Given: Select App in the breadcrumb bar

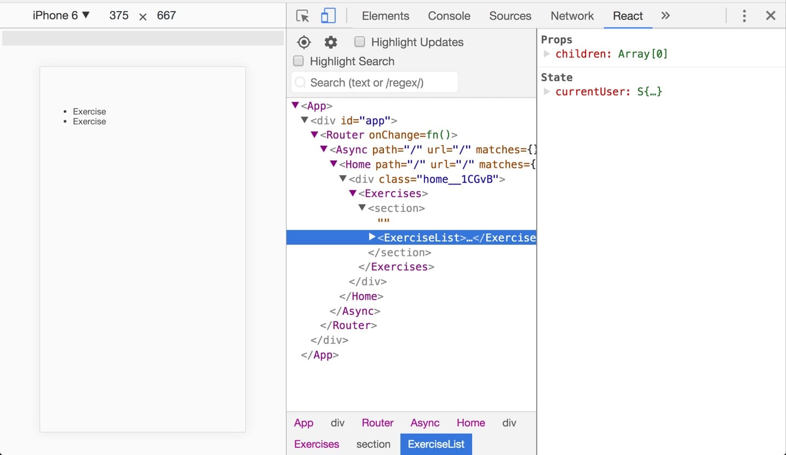Looking at the screenshot, I should (303, 423).
